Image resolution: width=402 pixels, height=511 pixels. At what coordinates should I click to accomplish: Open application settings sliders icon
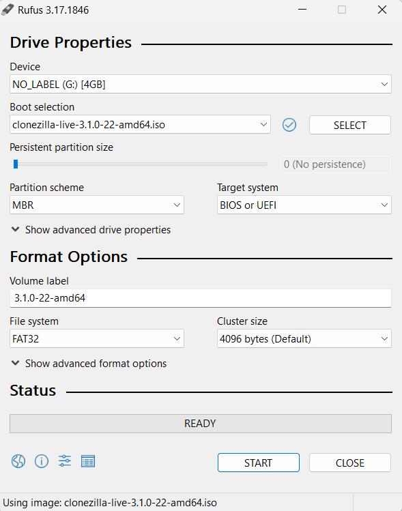[65, 461]
